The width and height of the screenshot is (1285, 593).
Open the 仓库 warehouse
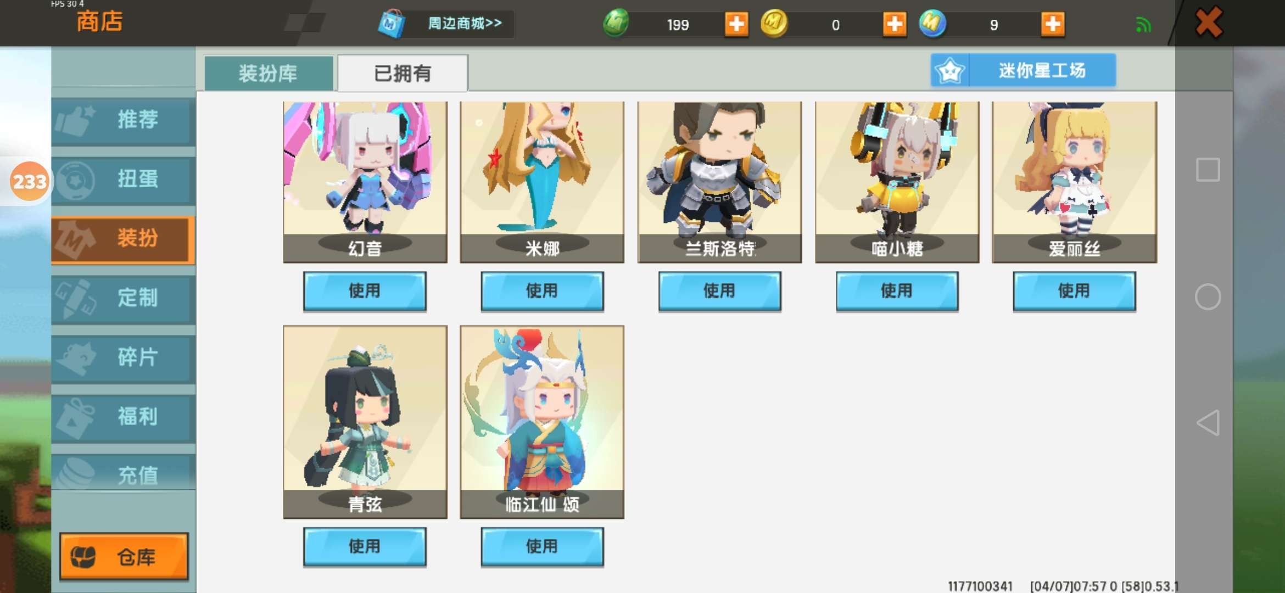point(124,556)
